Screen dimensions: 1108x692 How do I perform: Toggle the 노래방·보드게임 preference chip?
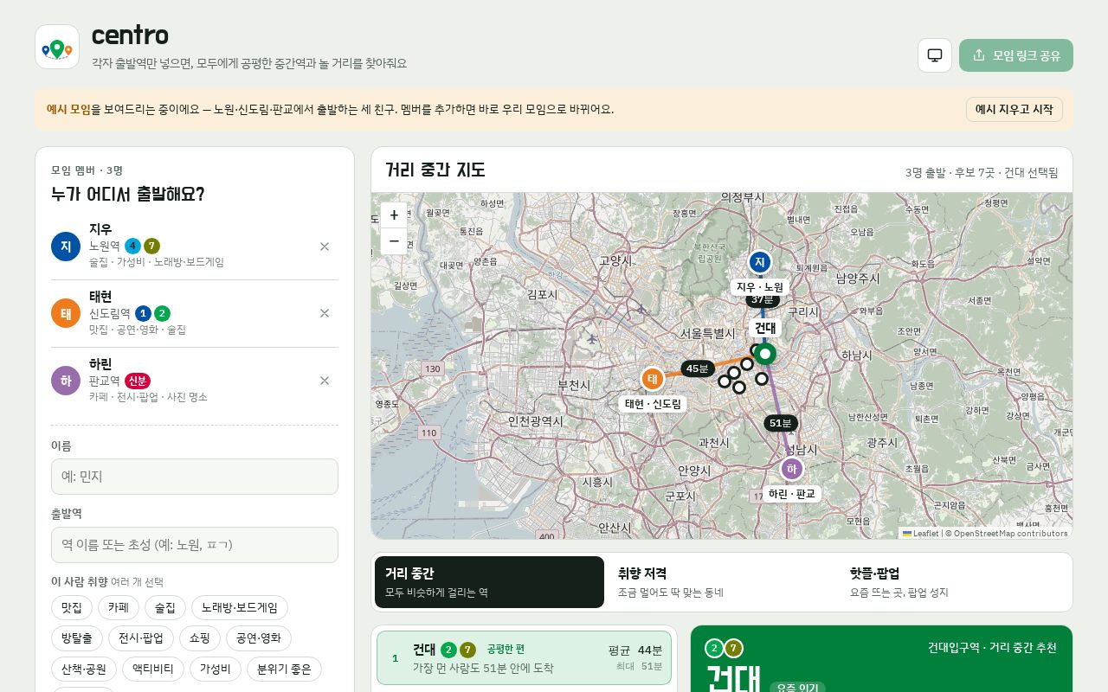pyautogui.click(x=240, y=608)
